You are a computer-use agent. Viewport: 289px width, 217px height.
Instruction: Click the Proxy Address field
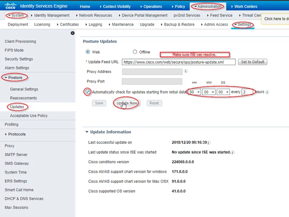(x=152, y=72)
